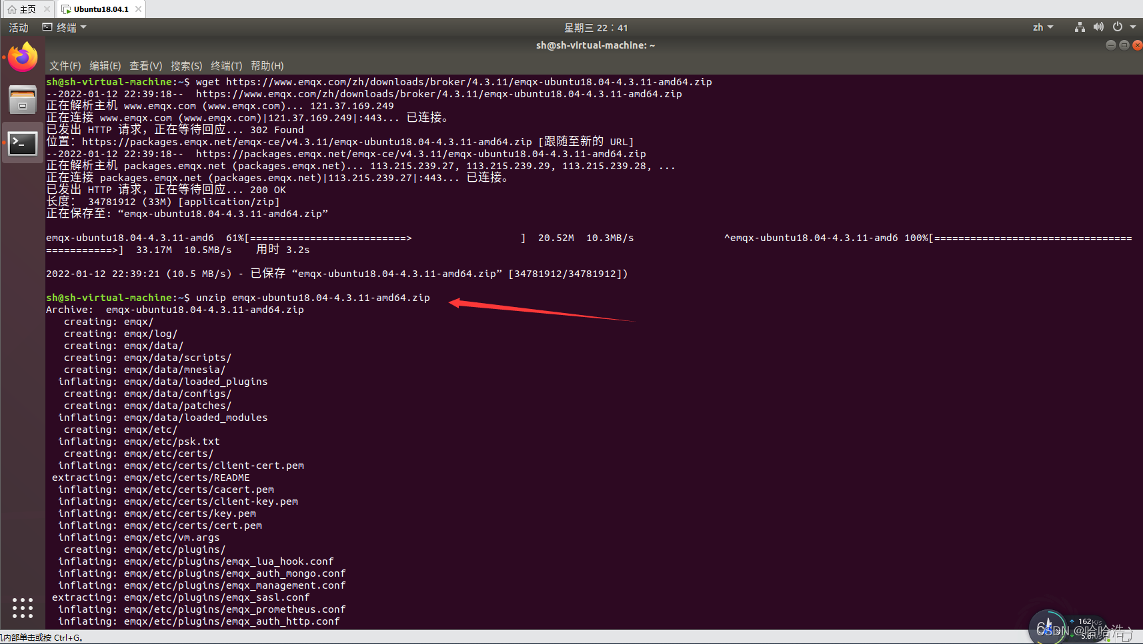1143x644 pixels.
Task: Click the unzip emqx-ubuntu18.04-4.3.11-amd64.zip command
Action: [x=313, y=298]
